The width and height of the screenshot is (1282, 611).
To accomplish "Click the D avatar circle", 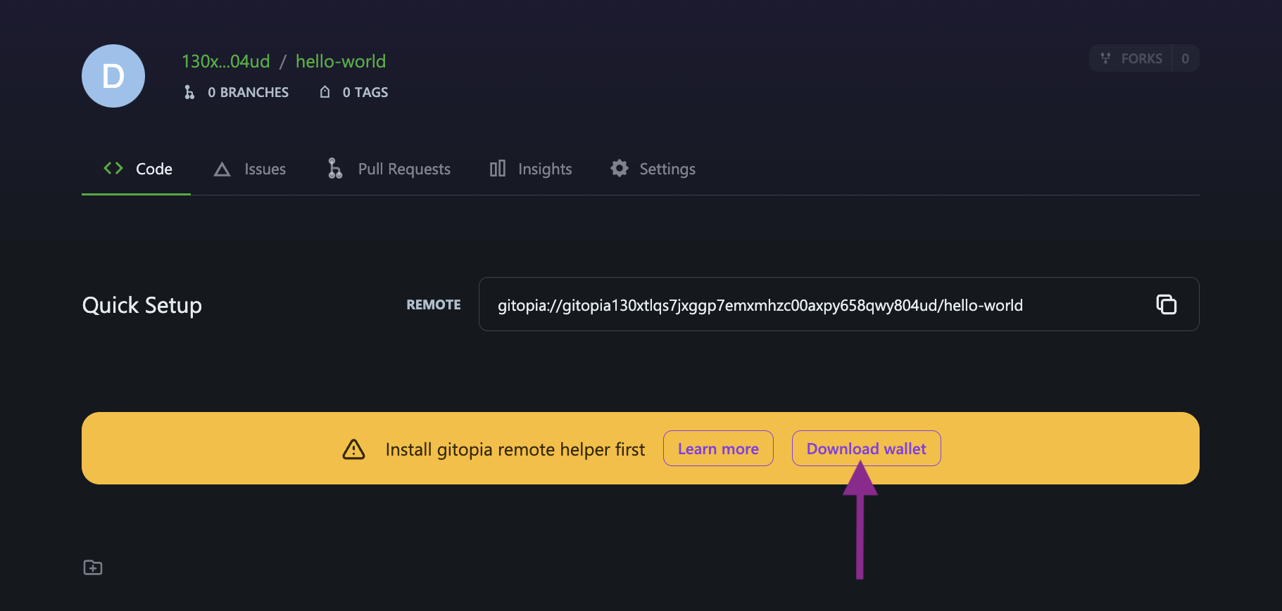I will (113, 76).
